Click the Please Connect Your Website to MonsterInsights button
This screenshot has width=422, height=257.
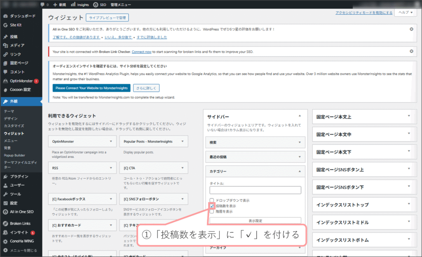coord(91,88)
